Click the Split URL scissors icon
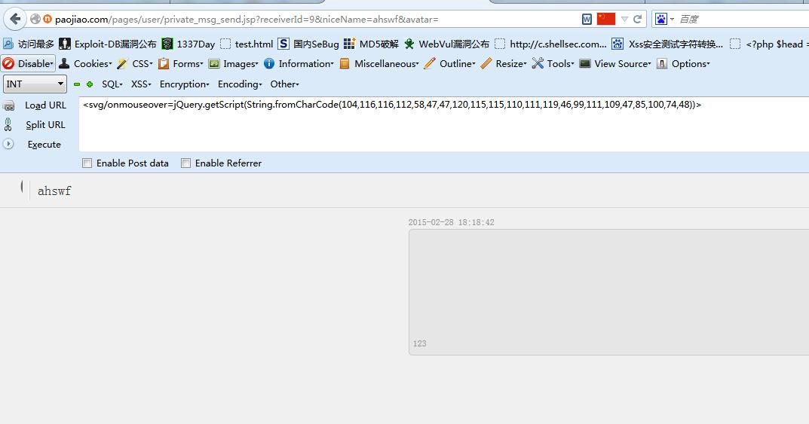809x424 pixels. click(8, 124)
